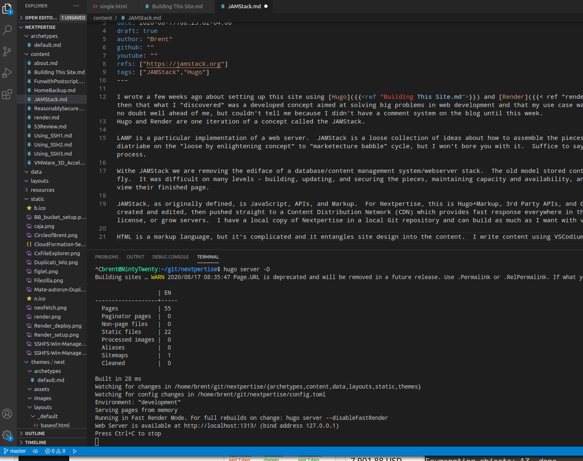Follow the https://jamstack.org link in refs
Screen dimensions: 583x461
pos(184,64)
